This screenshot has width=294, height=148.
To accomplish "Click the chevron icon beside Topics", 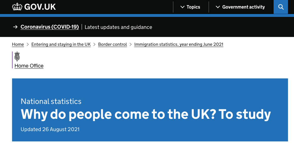I will coord(182,7).
